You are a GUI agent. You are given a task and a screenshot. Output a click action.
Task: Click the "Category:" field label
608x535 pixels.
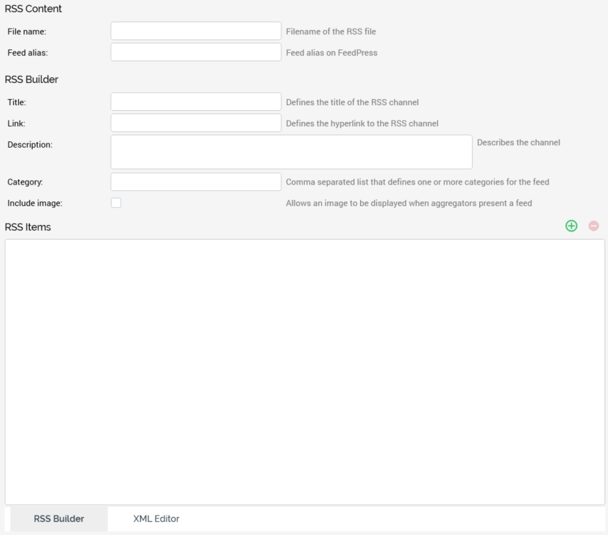point(25,183)
